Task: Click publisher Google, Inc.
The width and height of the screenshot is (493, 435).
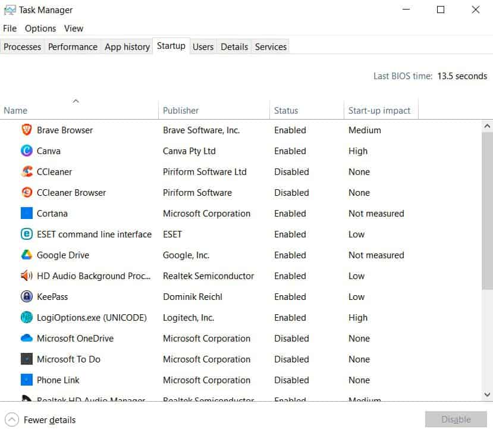Action: (x=186, y=255)
